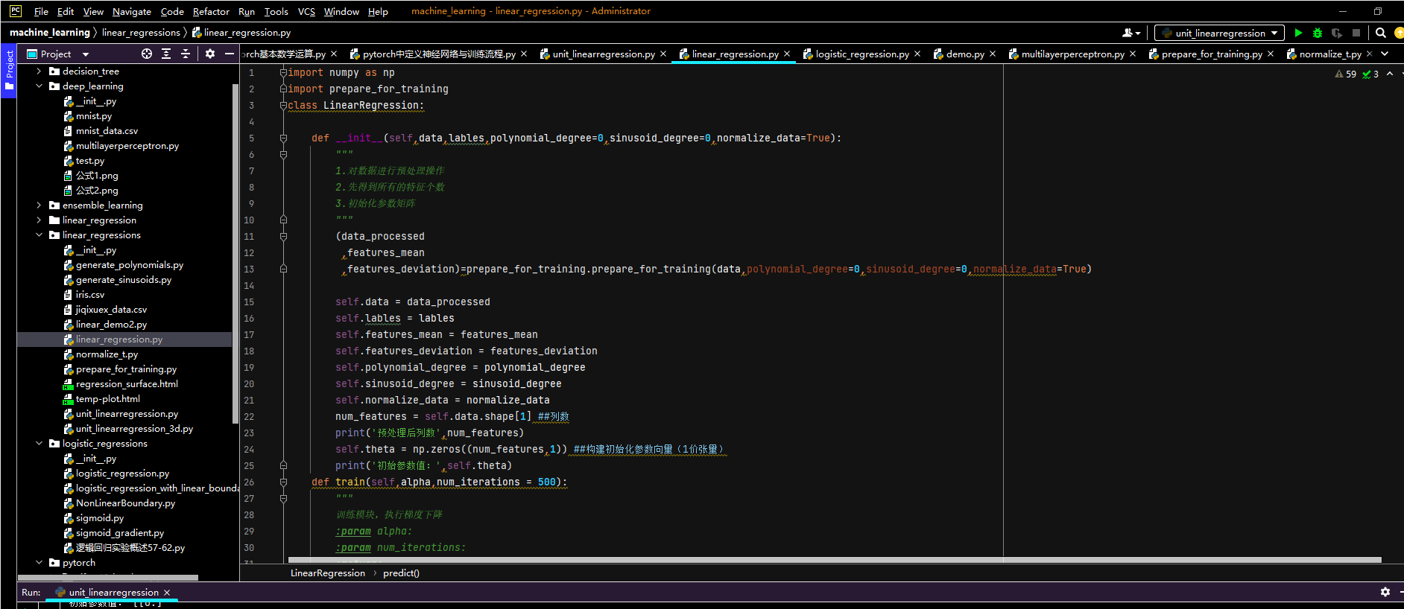This screenshot has width=1404, height=609.
Task: Open Search Everywhere magnifier icon
Action: coord(1380,33)
